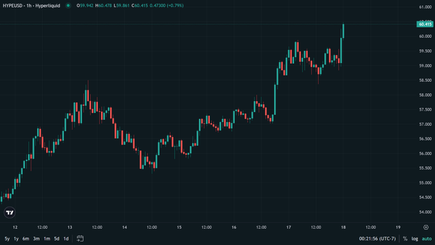The image size is (435, 245).
Task: Click the change value 0.47300 (+0.79%)
Action: (x=167, y=6)
